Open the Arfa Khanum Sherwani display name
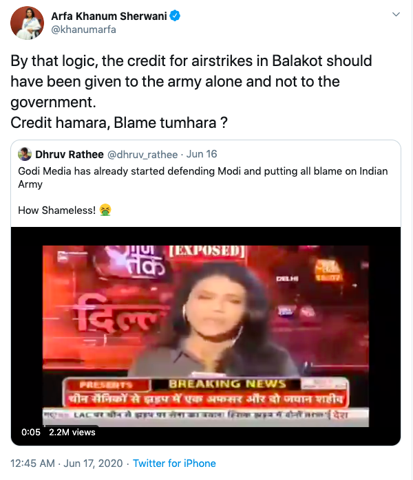The height and width of the screenshot is (480, 413). 109,16
